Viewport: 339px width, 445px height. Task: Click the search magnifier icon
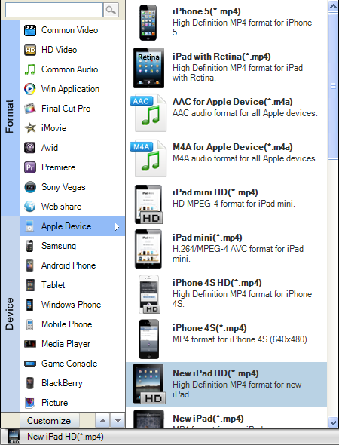[x=111, y=10]
